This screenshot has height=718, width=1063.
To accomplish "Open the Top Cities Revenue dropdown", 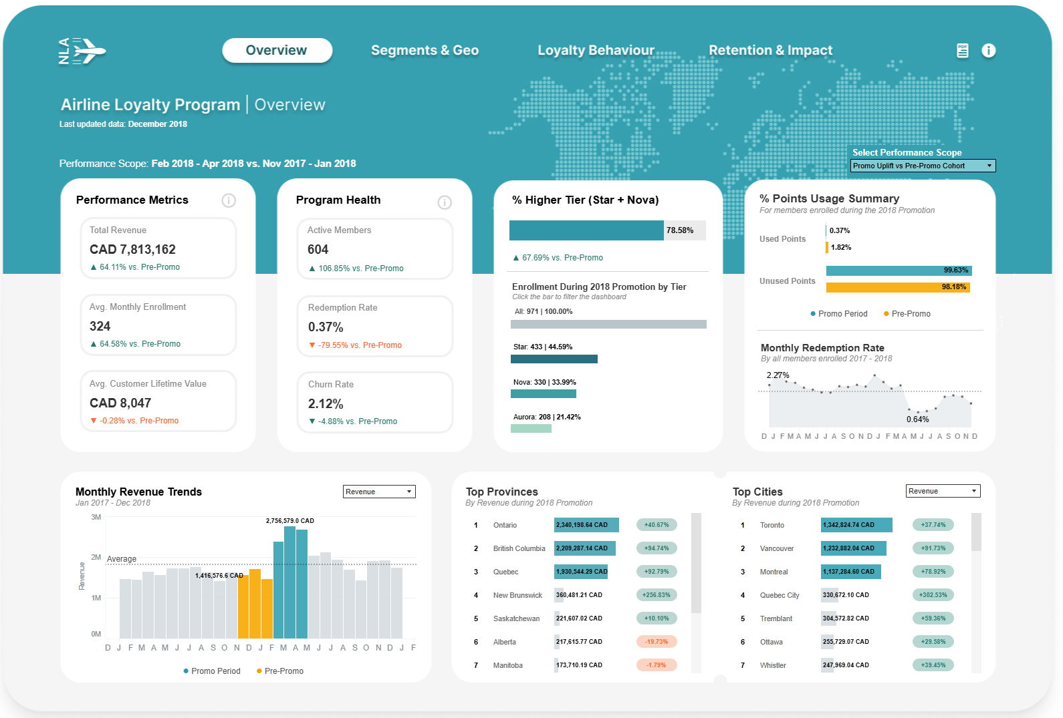I will tap(943, 491).
